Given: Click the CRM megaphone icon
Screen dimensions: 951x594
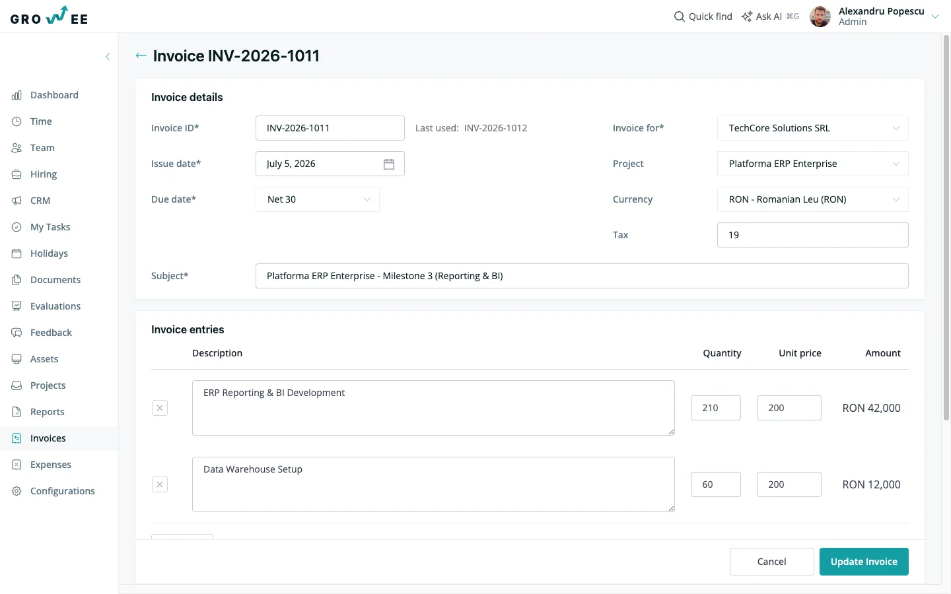Looking at the screenshot, I should click(17, 201).
